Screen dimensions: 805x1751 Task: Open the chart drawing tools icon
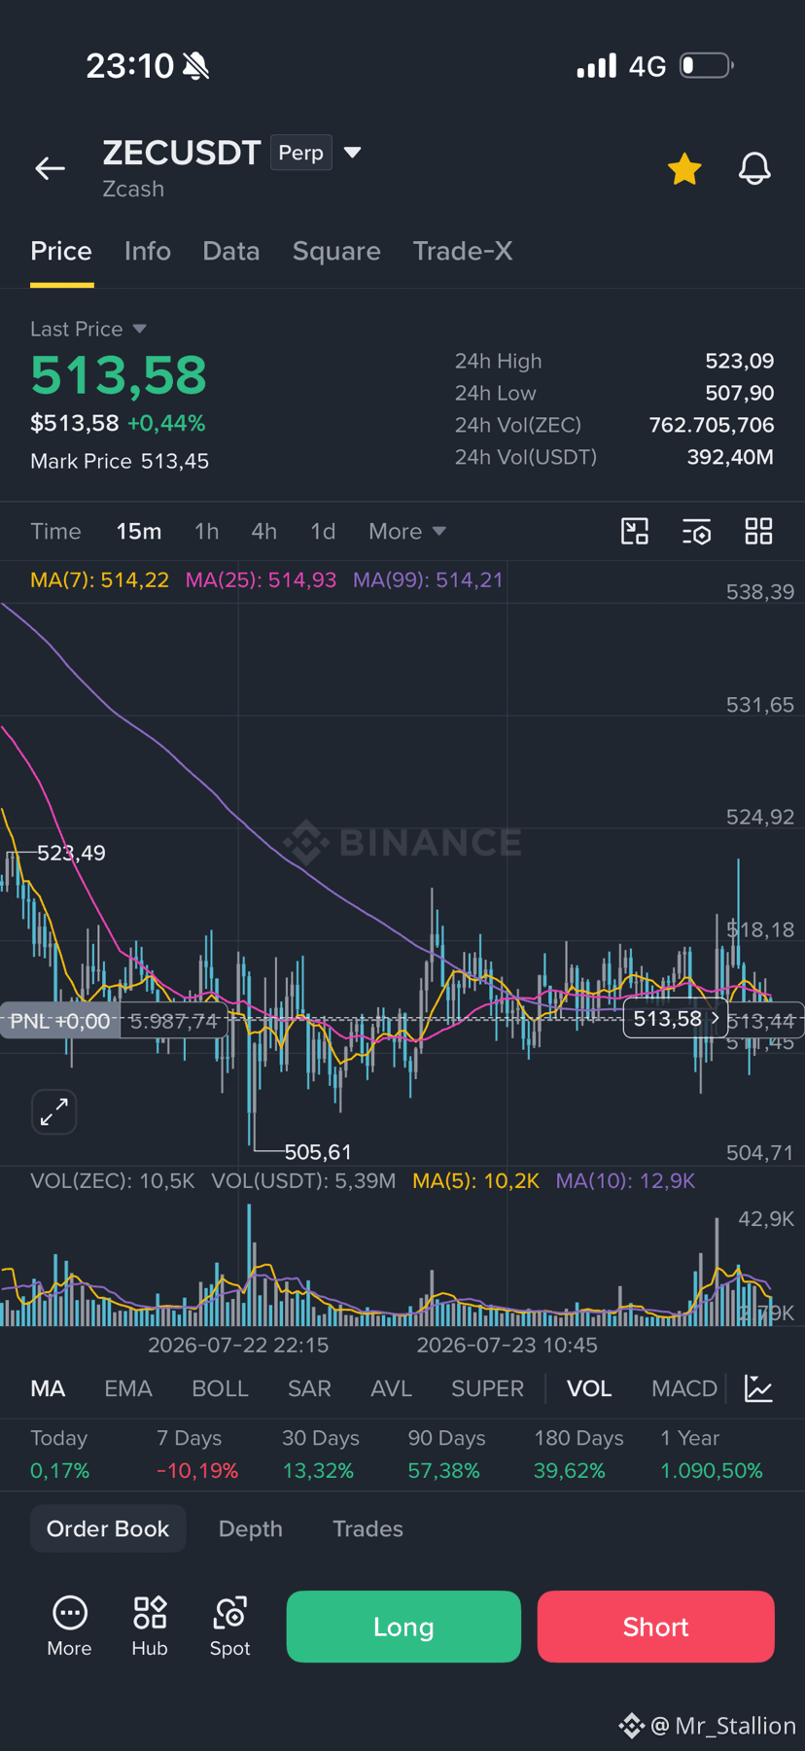635,531
